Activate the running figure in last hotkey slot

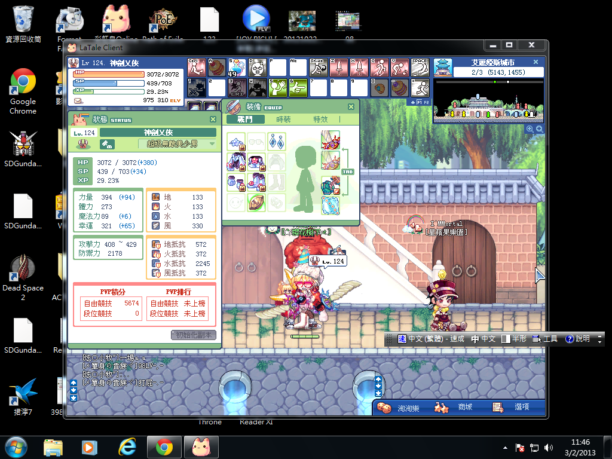(420, 88)
